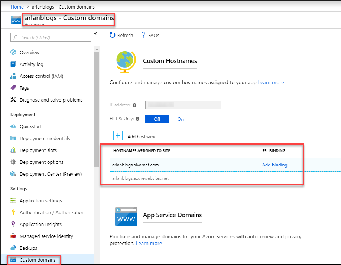Click Learn more under App Service Domains
Viewport: 341px width, 265px height.
click(149, 243)
